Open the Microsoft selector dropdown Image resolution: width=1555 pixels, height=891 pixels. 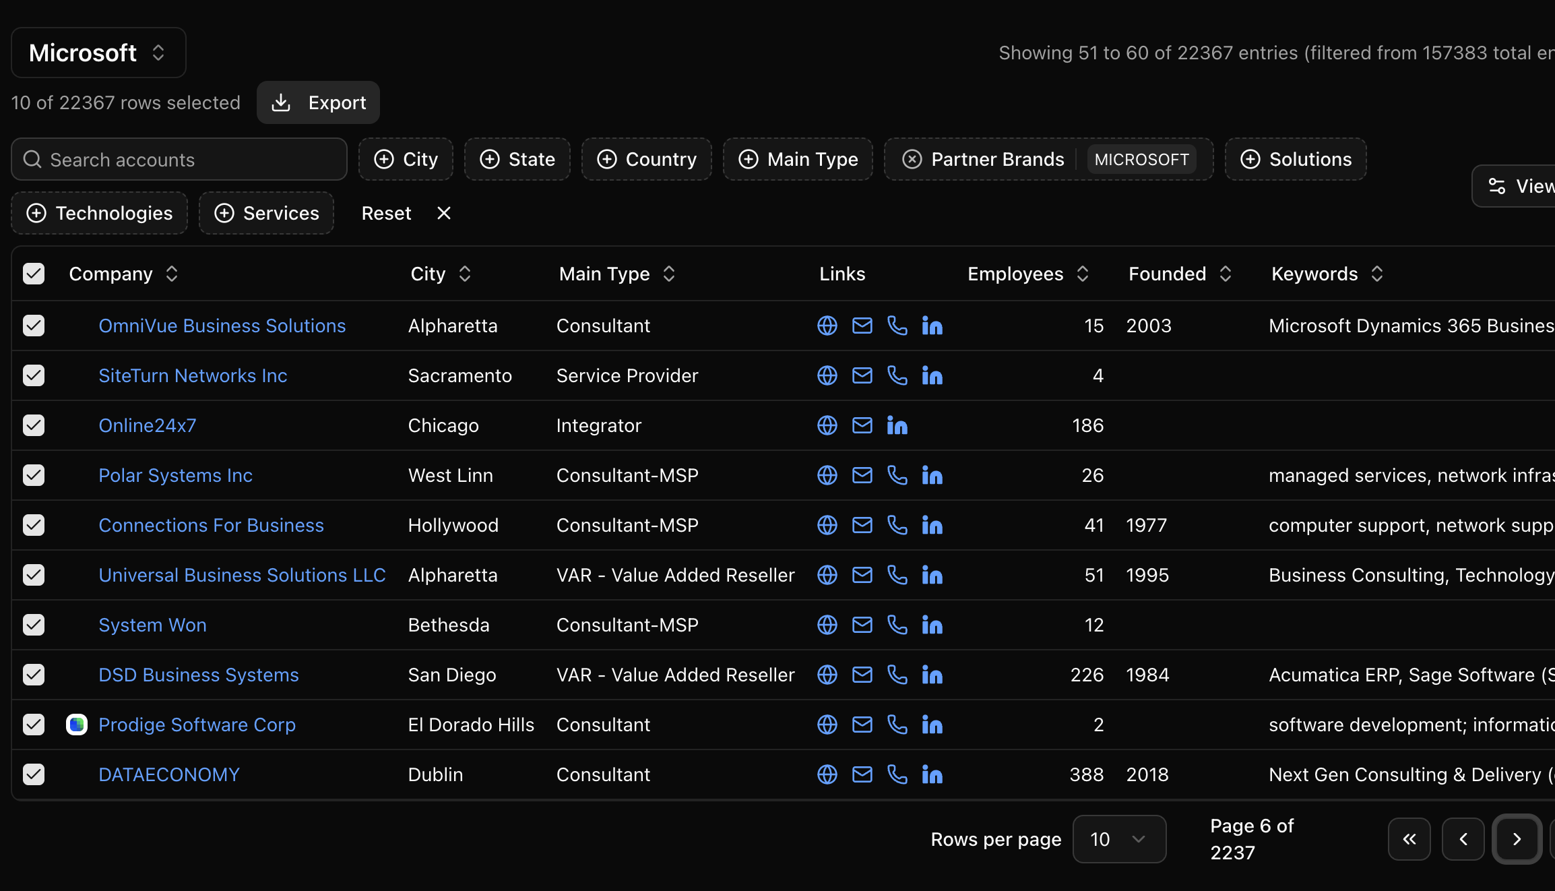click(98, 53)
